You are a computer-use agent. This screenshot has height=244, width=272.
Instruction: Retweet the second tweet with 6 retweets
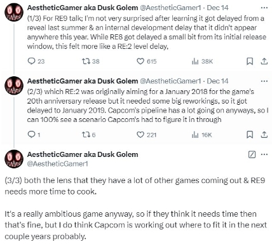[88, 135]
